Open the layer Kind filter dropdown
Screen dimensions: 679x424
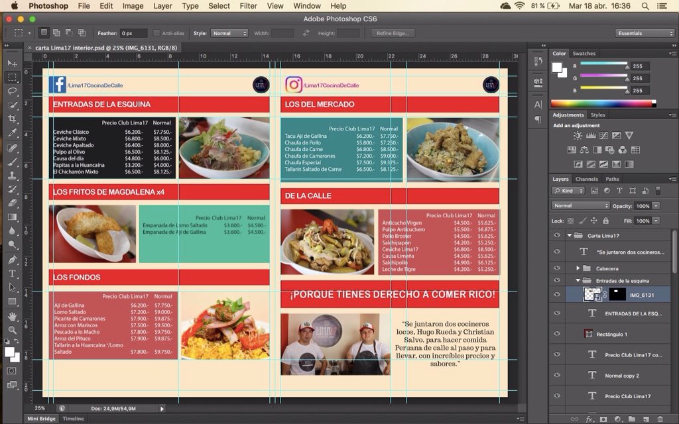pos(568,190)
